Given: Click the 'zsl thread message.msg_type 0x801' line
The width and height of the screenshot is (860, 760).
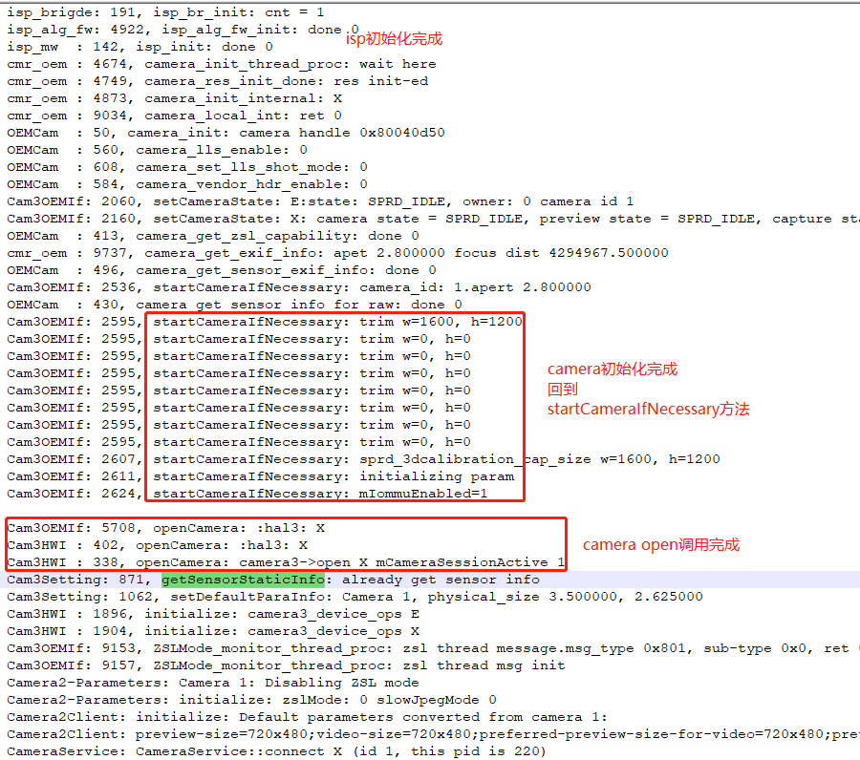Looking at the screenshot, I should point(433,648).
